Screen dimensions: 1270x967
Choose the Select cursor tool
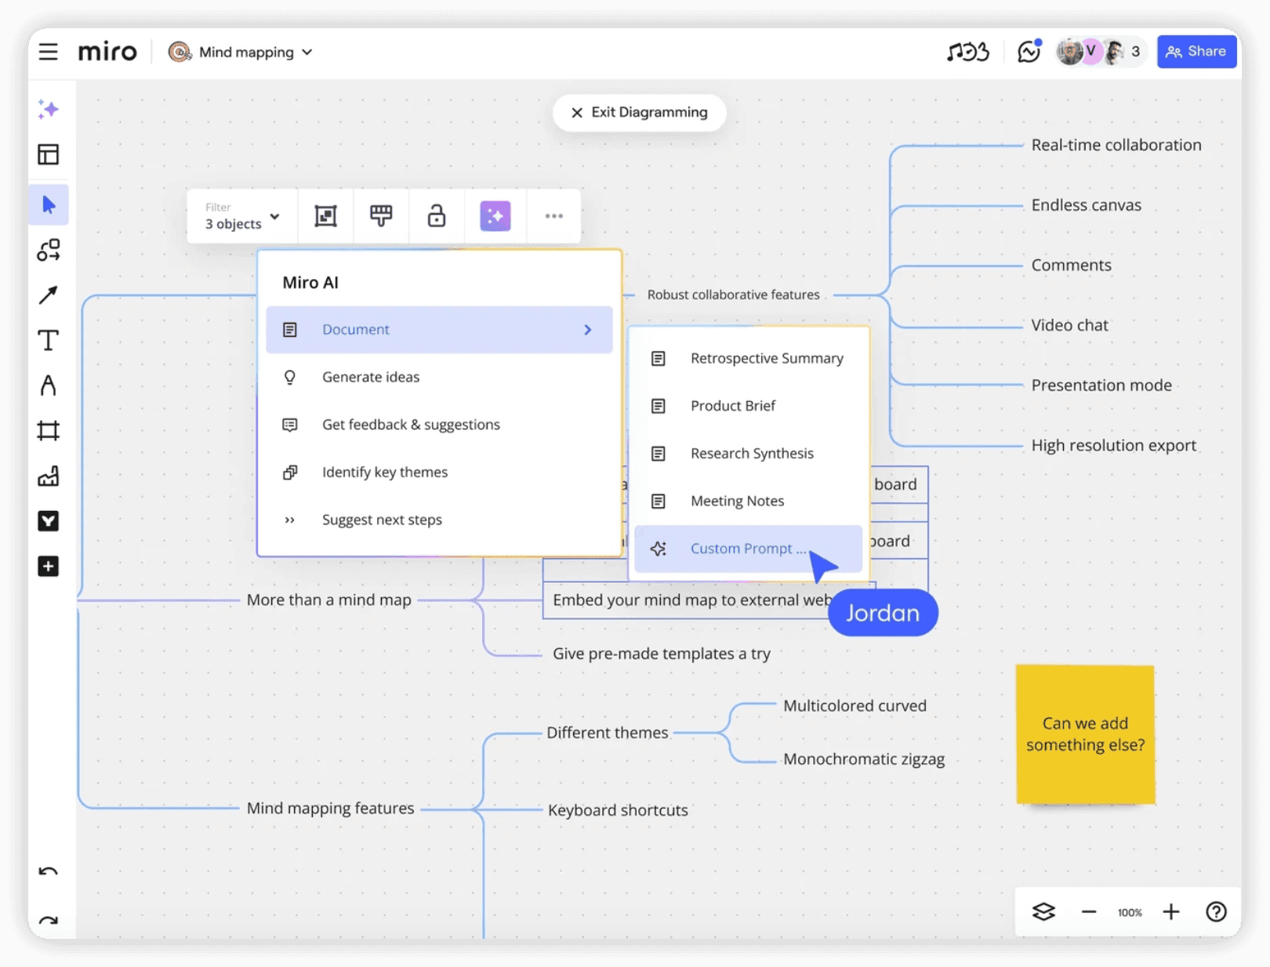click(49, 205)
